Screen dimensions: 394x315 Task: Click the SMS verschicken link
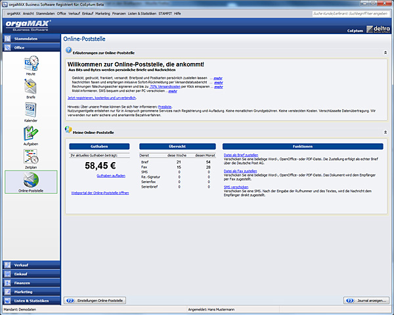[x=236, y=187]
